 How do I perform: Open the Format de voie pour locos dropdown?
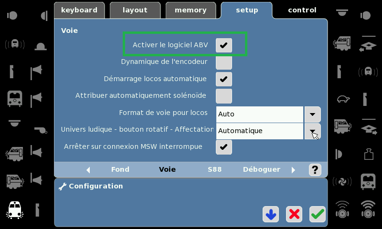[x=312, y=114]
